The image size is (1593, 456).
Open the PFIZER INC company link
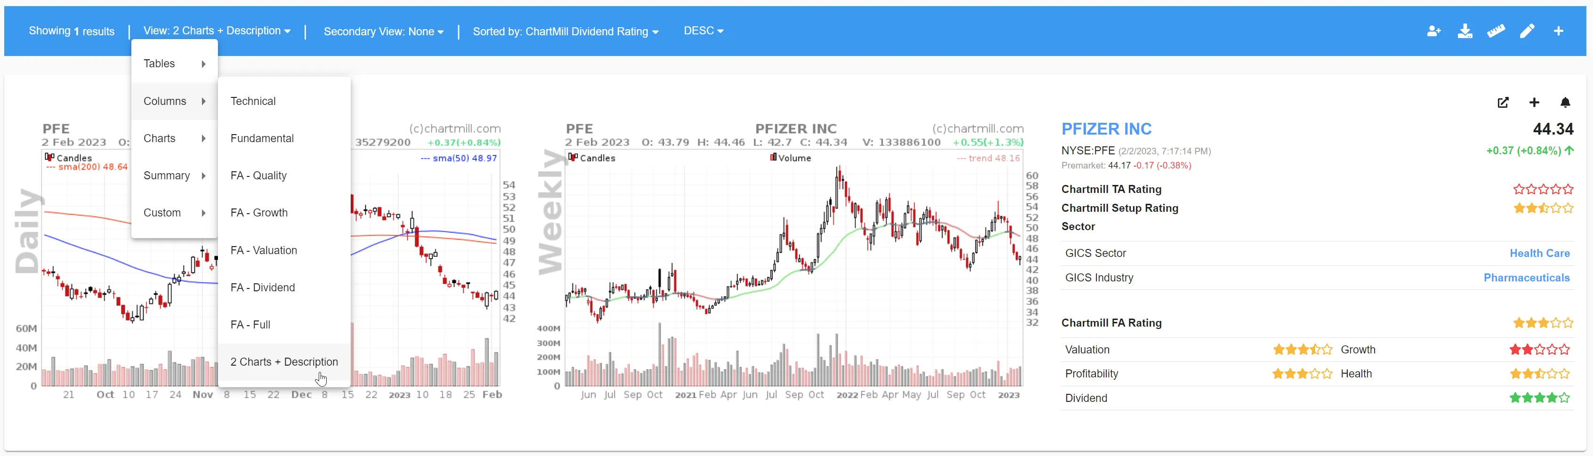point(1106,129)
